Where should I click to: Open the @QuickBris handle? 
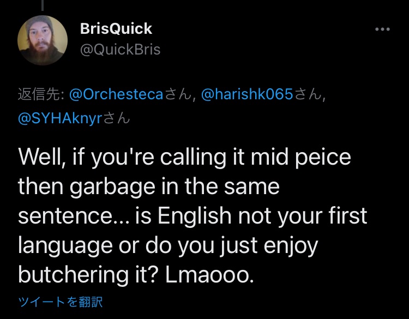(121, 49)
